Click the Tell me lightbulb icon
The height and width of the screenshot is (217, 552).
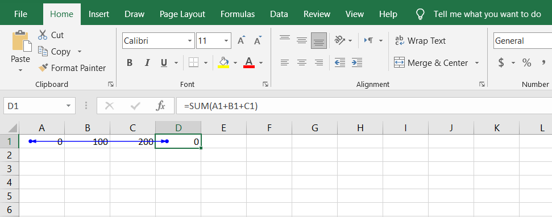pos(420,14)
